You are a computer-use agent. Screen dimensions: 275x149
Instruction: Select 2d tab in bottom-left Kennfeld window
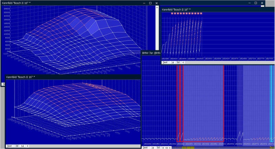17,146
